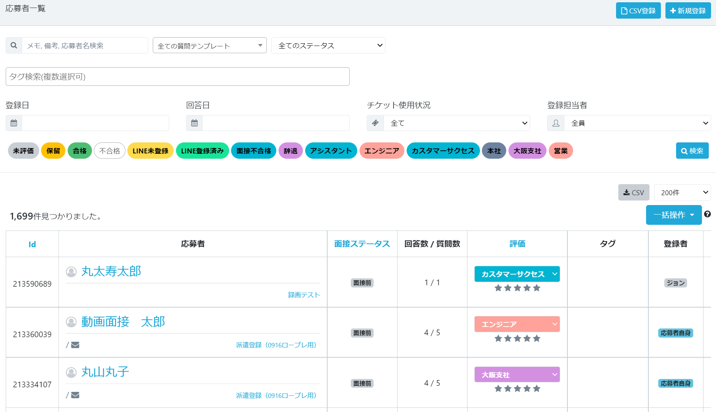Open the 全ての質問テンプレート dropdown
The height and width of the screenshot is (412, 716).
[x=209, y=46]
